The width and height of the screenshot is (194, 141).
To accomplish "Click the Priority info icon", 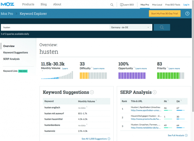I will pyautogui.click(x=167, y=67).
